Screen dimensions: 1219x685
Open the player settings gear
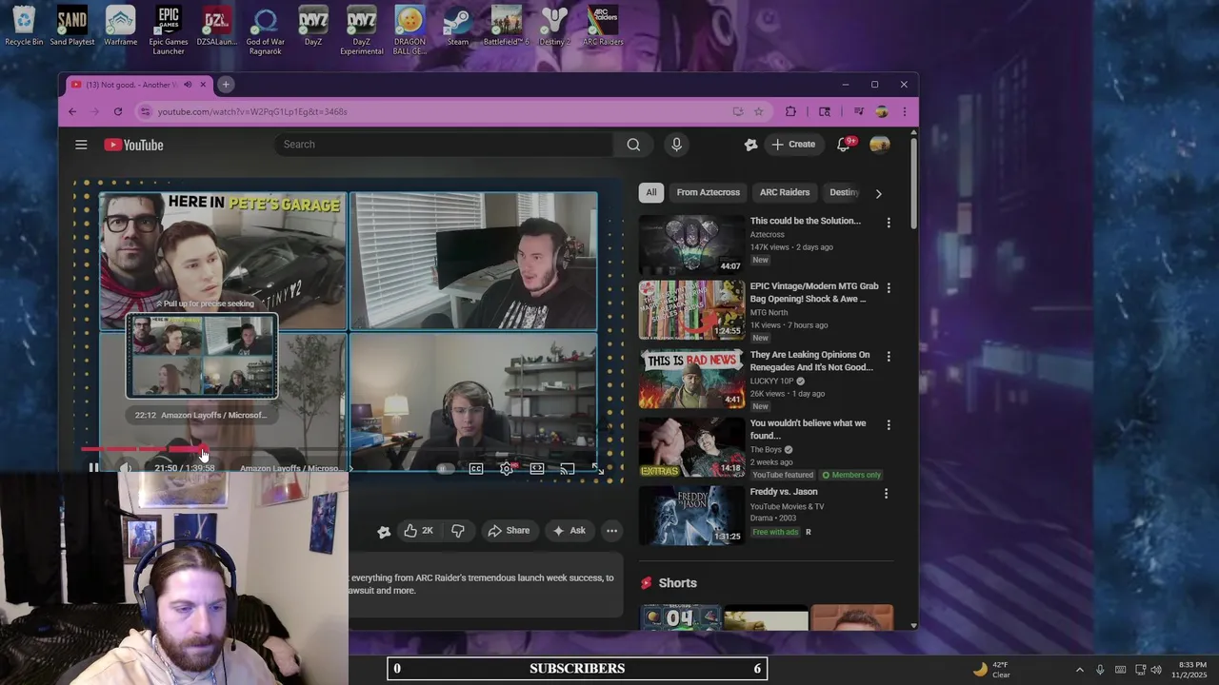coord(507,468)
